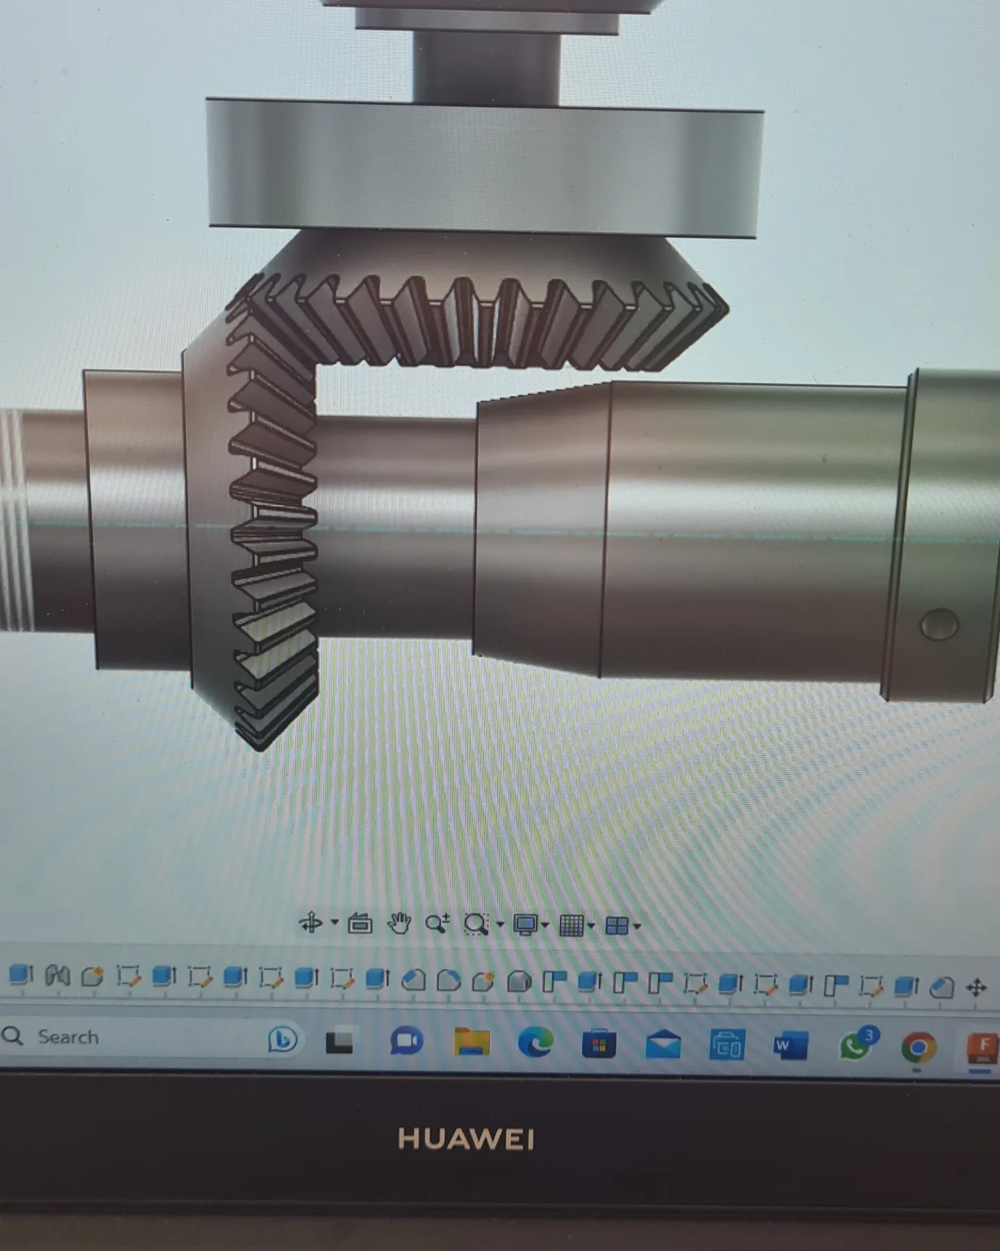The width and height of the screenshot is (1000, 1251).
Task: Select the last Fillet feature in the timeline
Action: click(x=942, y=987)
